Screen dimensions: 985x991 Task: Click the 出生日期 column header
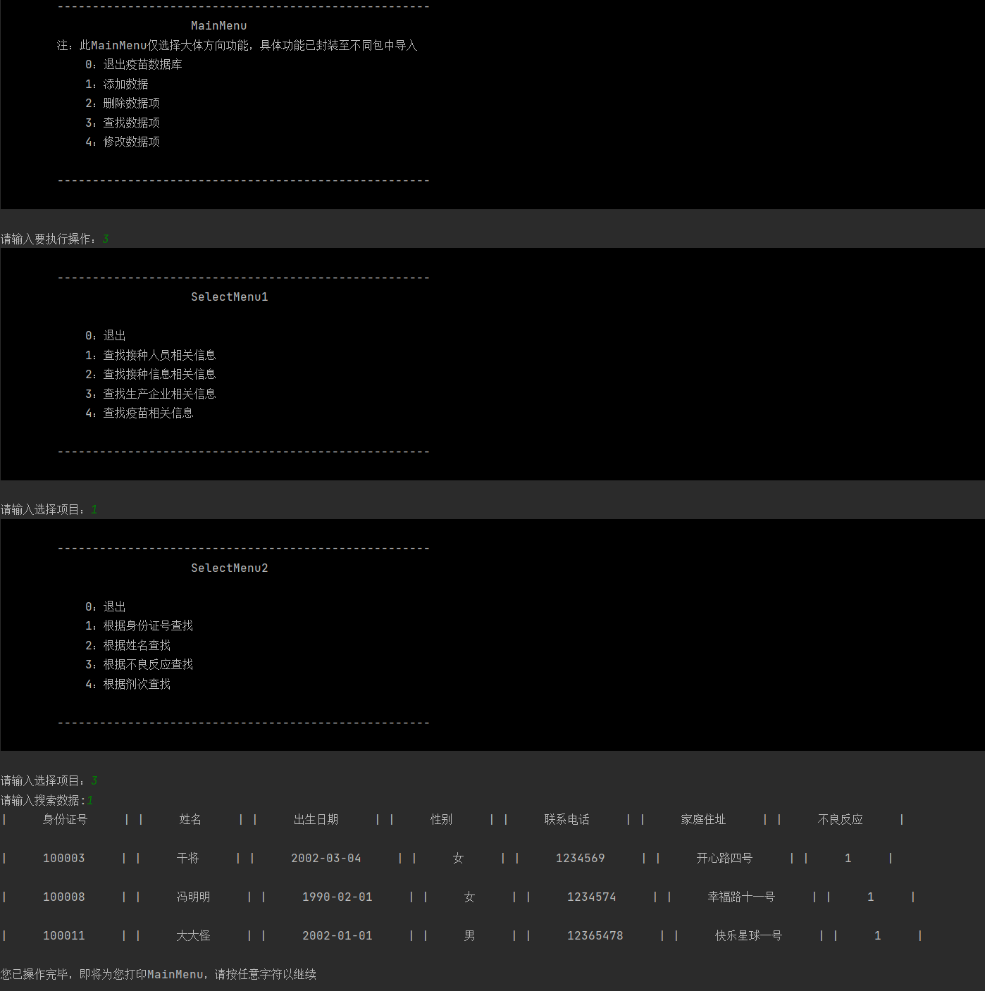click(x=316, y=819)
